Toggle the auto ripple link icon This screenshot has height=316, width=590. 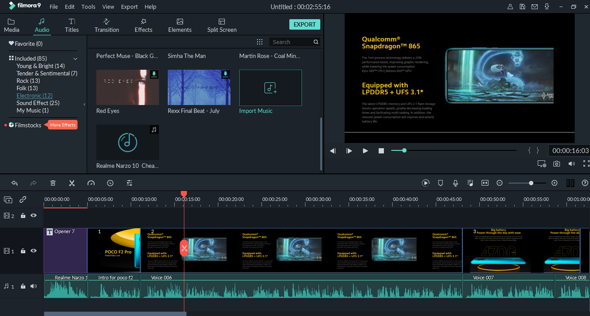click(23, 200)
